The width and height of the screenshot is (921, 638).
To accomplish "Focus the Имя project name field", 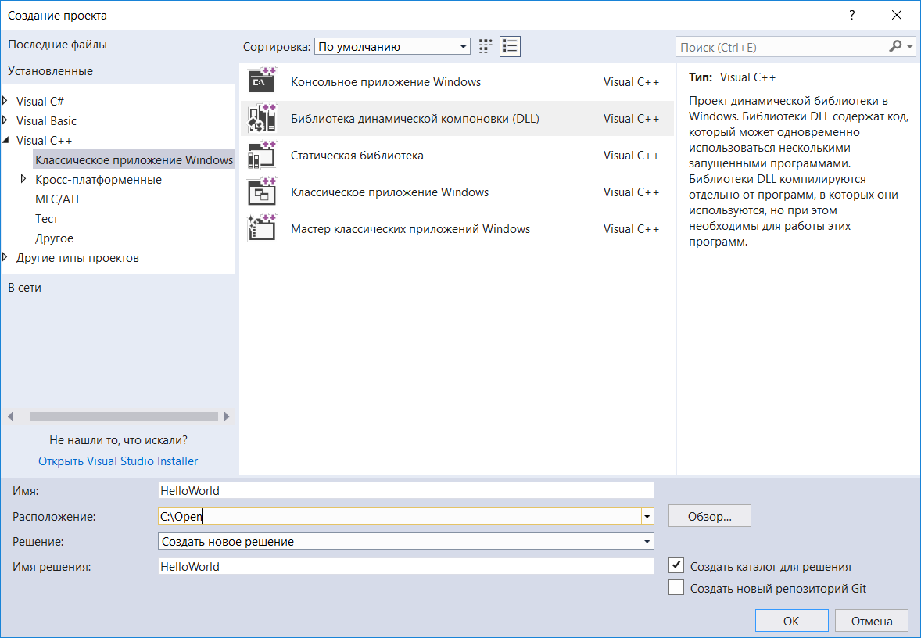I will [x=406, y=490].
